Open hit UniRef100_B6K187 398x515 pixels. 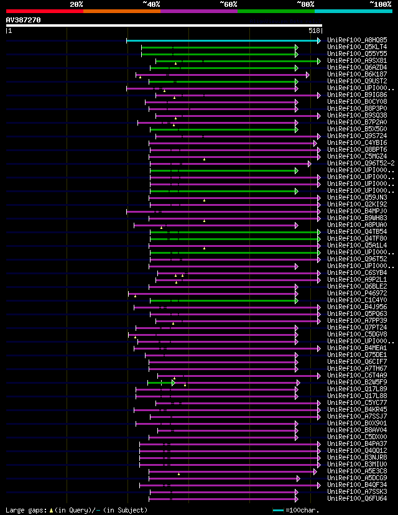358,74
